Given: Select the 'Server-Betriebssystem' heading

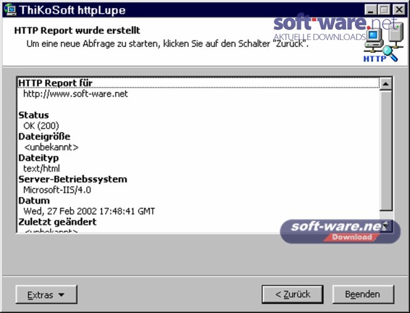Looking at the screenshot, I should [x=73, y=179].
